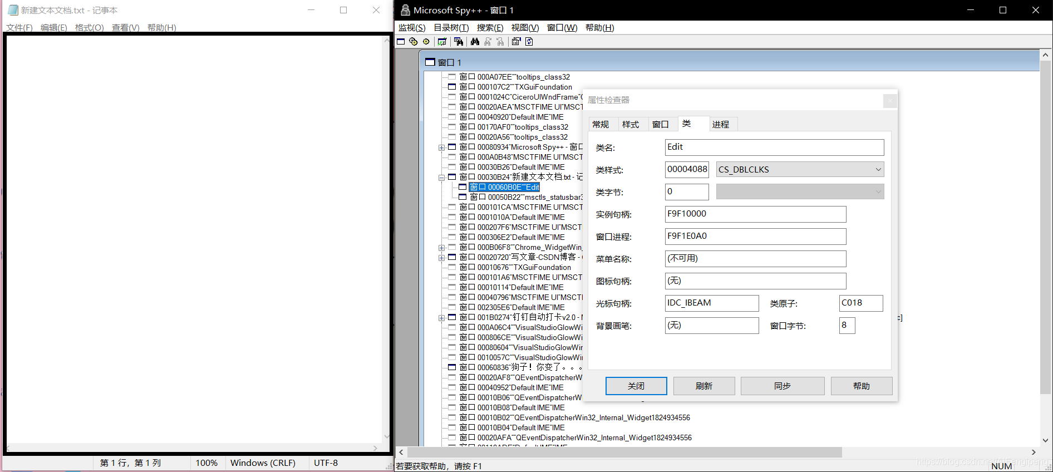Click the 实例句柄 F9F10000 field

pyautogui.click(x=755, y=214)
